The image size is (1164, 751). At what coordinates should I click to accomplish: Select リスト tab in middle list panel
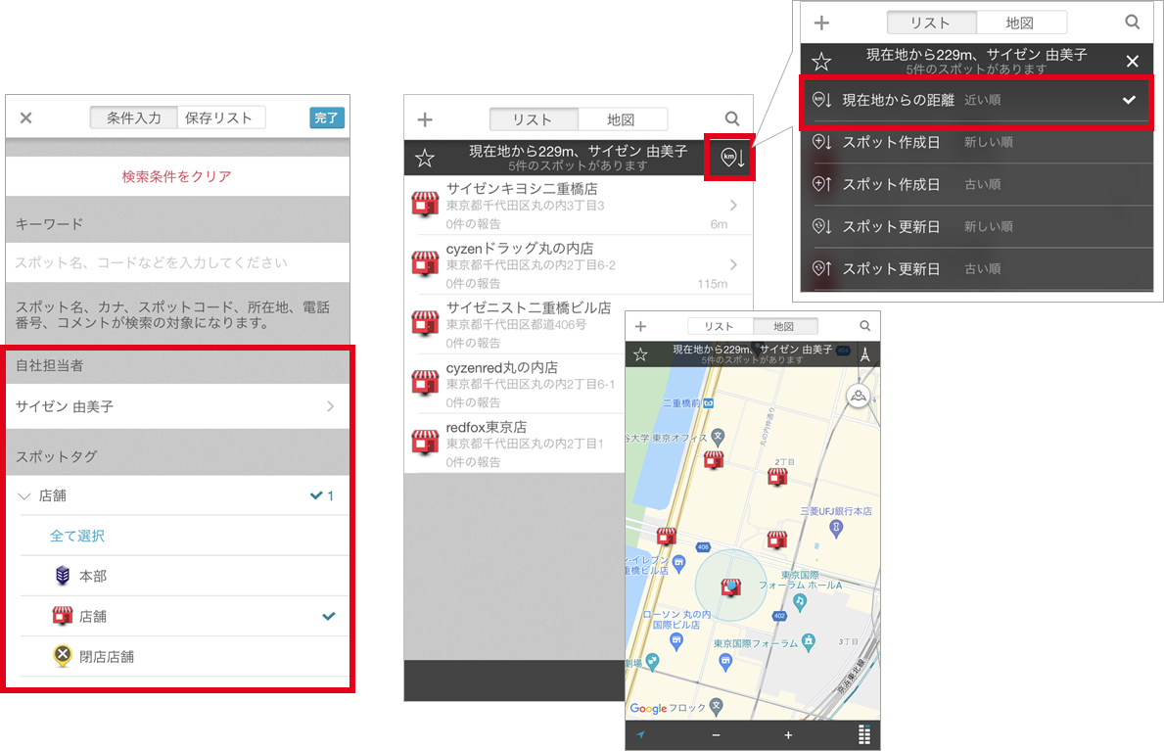click(533, 119)
